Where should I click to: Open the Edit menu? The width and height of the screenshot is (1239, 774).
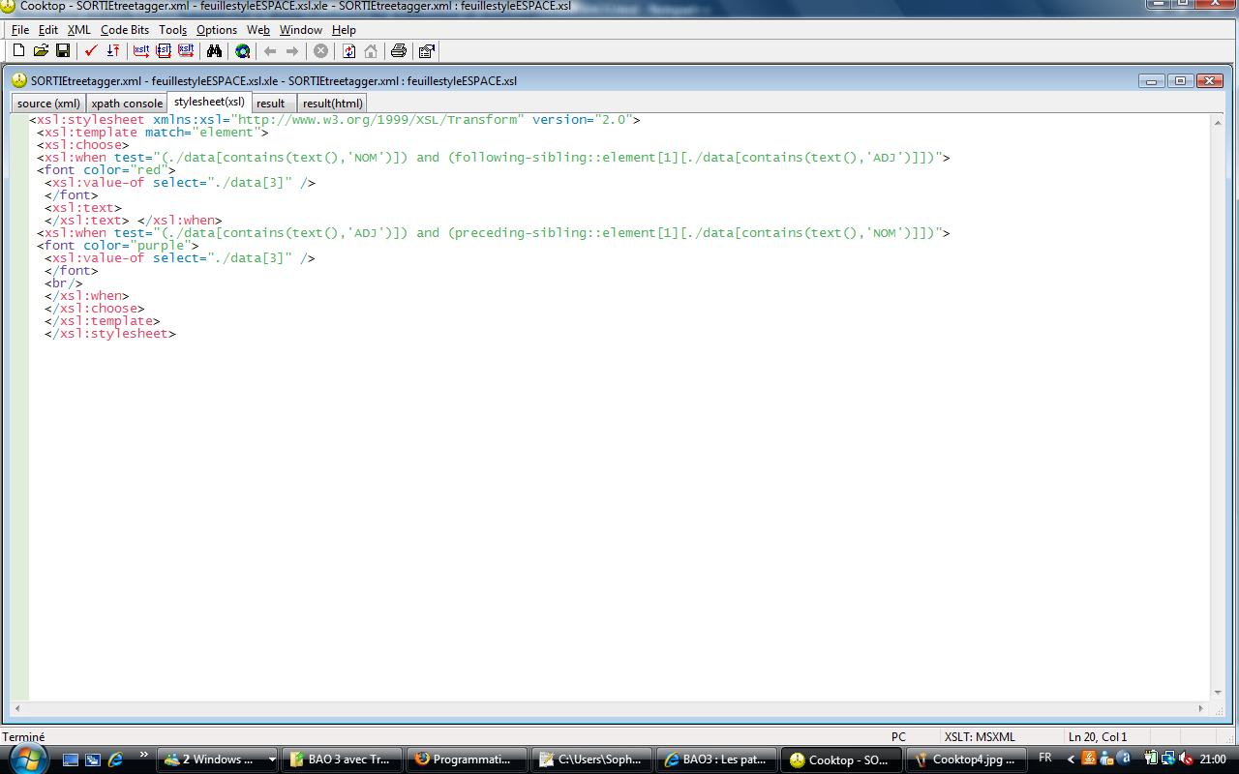coord(48,30)
